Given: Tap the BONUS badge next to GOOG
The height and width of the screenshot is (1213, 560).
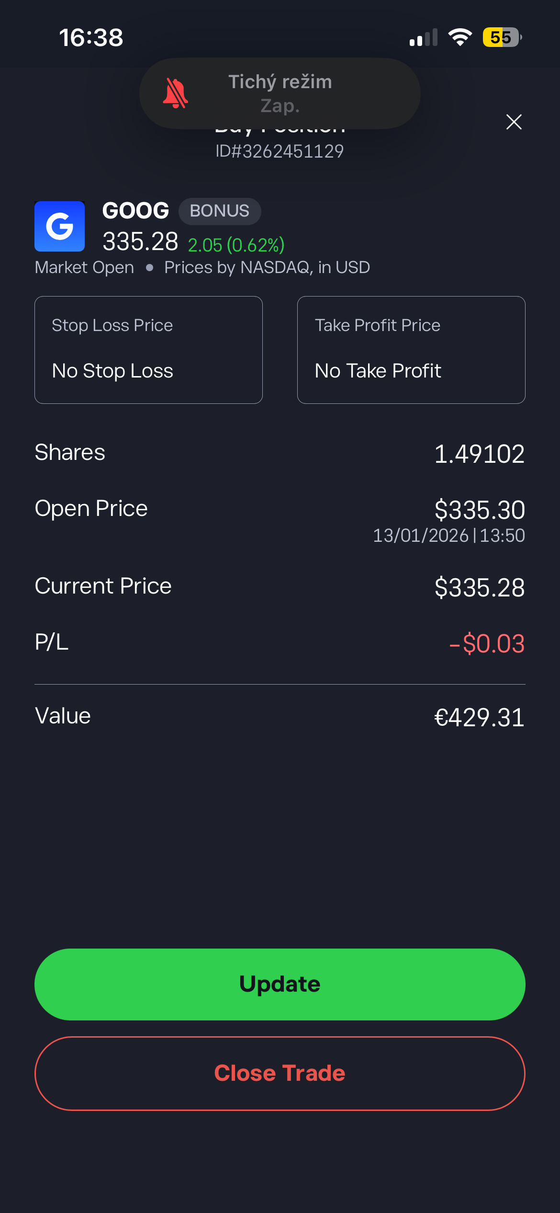Looking at the screenshot, I should point(220,211).
